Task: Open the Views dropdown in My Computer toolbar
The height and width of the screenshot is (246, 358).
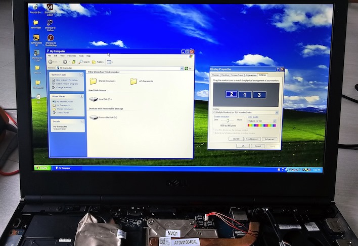Action: pos(110,62)
